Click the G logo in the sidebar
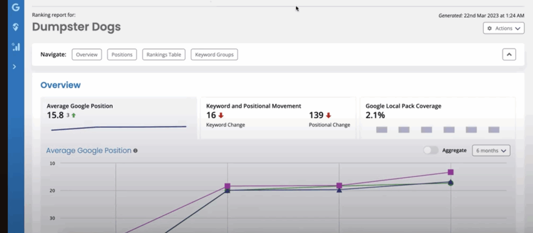 (16, 8)
